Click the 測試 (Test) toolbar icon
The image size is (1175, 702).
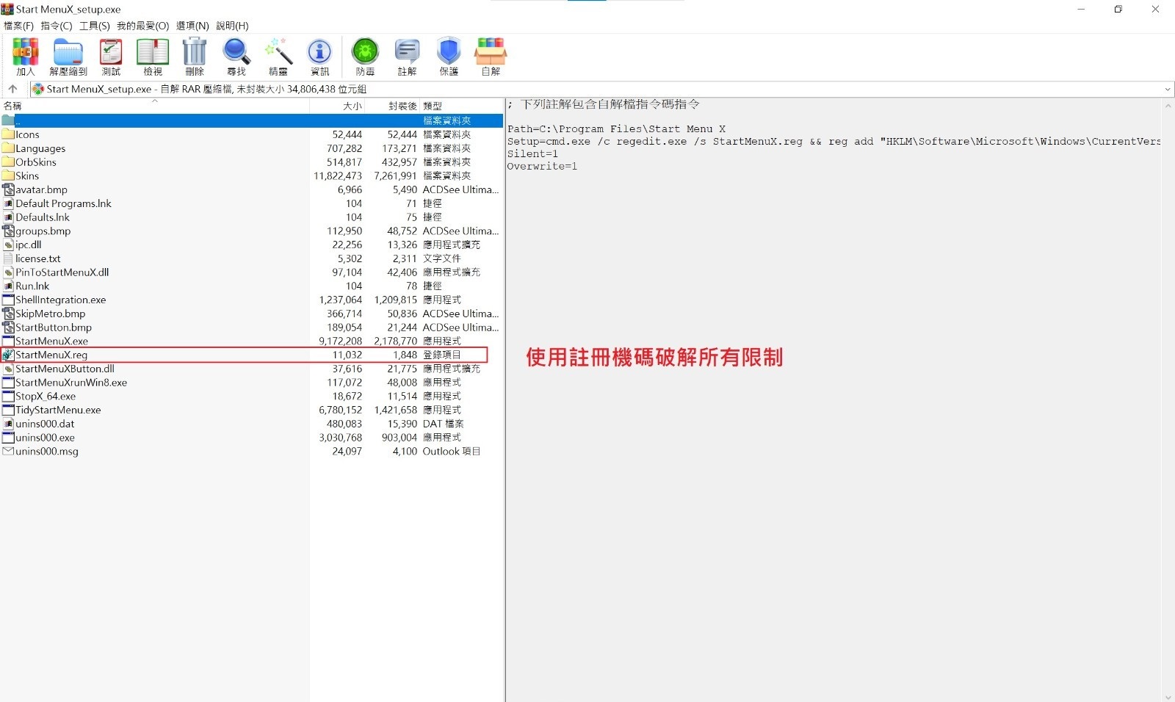(111, 57)
